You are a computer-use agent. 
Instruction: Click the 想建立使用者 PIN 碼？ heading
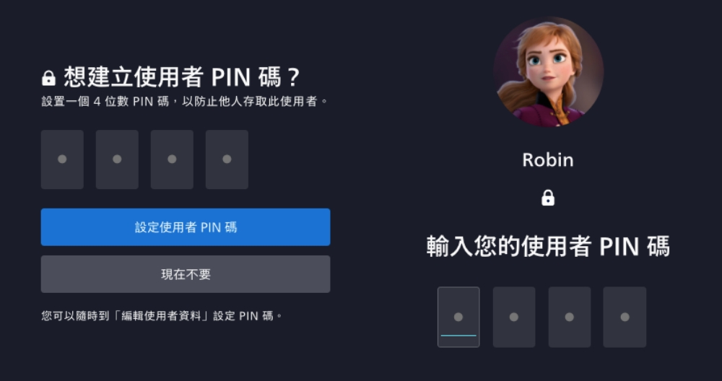tap(182, 76)
